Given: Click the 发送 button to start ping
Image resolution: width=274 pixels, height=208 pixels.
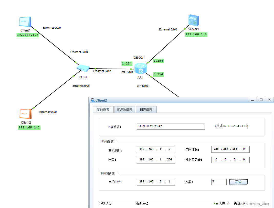Looking at the screenshot, I should pos(238,182).
